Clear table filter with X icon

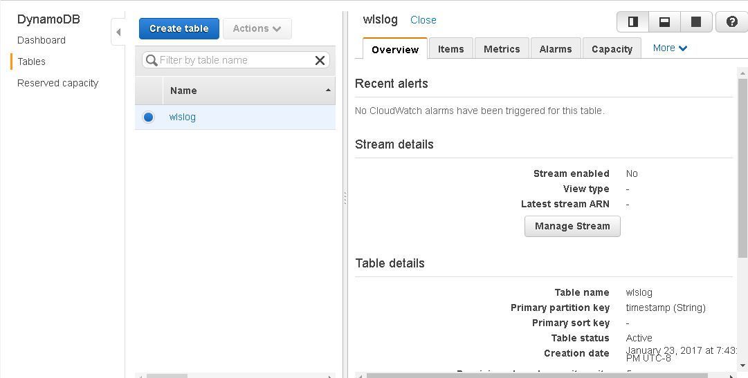[320, 60]
